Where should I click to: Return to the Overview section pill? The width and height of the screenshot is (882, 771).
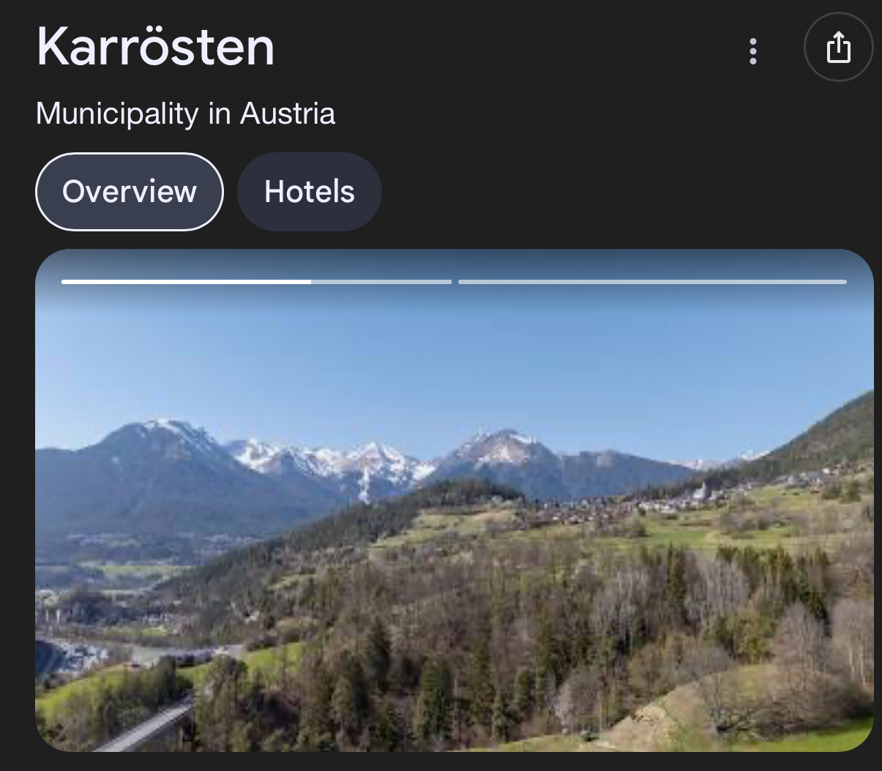[130, 192]
